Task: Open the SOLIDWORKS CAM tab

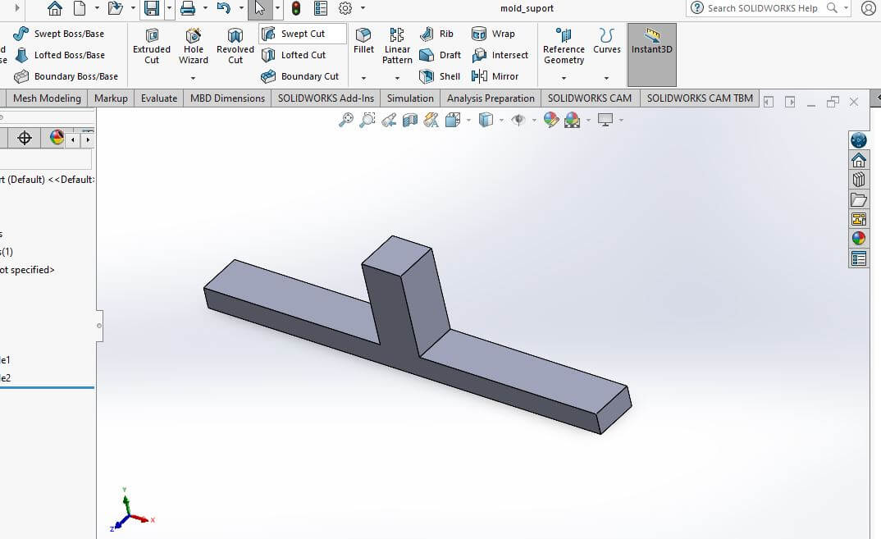Action: pos(590,98)
